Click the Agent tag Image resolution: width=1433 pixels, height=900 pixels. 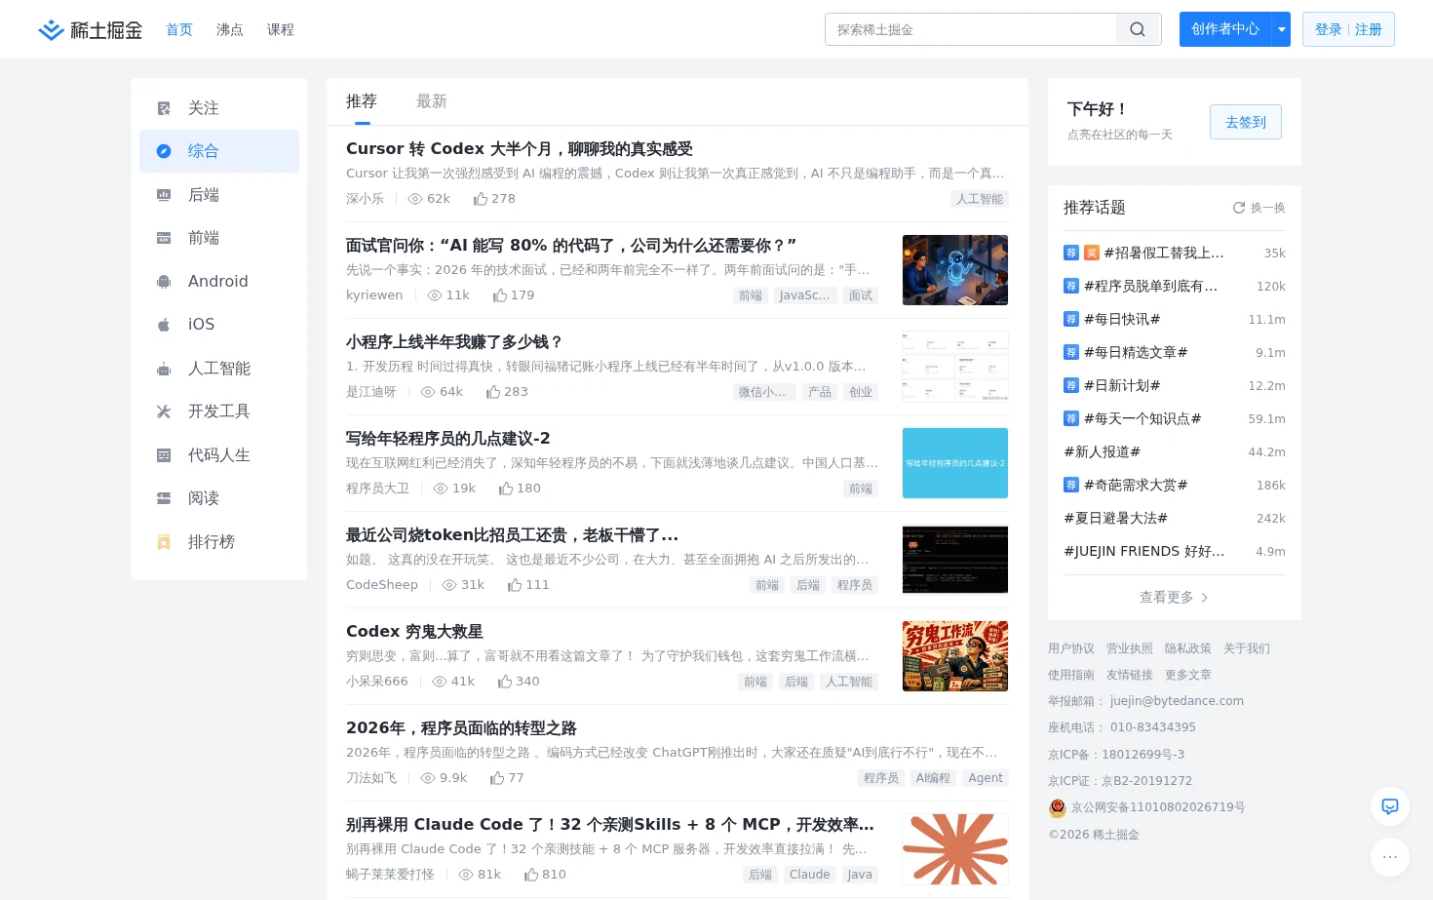[x=986, y=778]
